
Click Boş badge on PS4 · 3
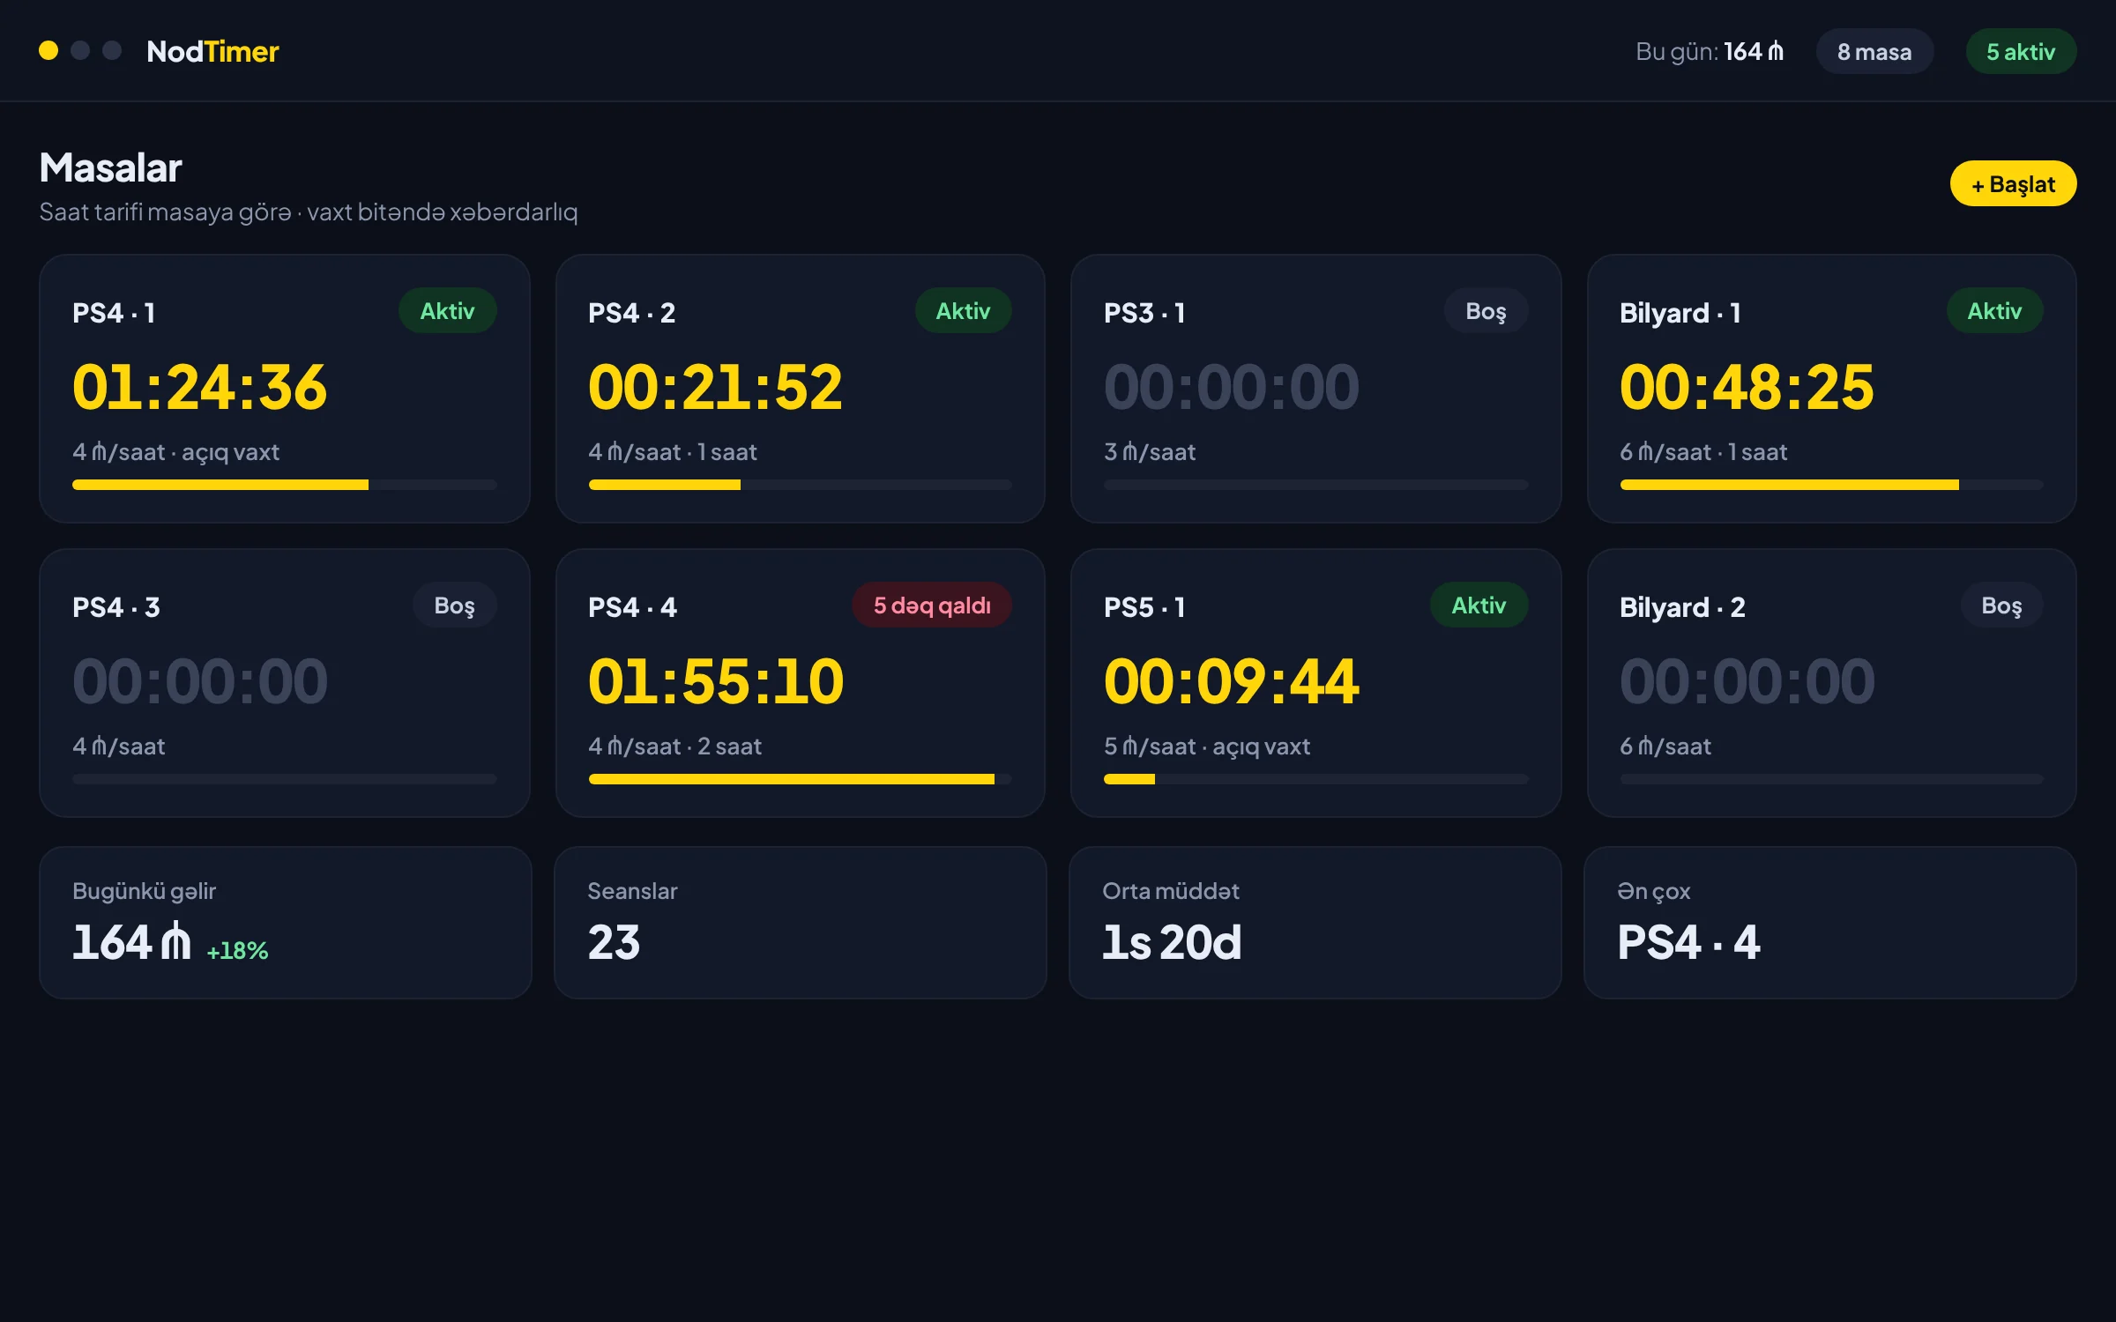(454, 605)
